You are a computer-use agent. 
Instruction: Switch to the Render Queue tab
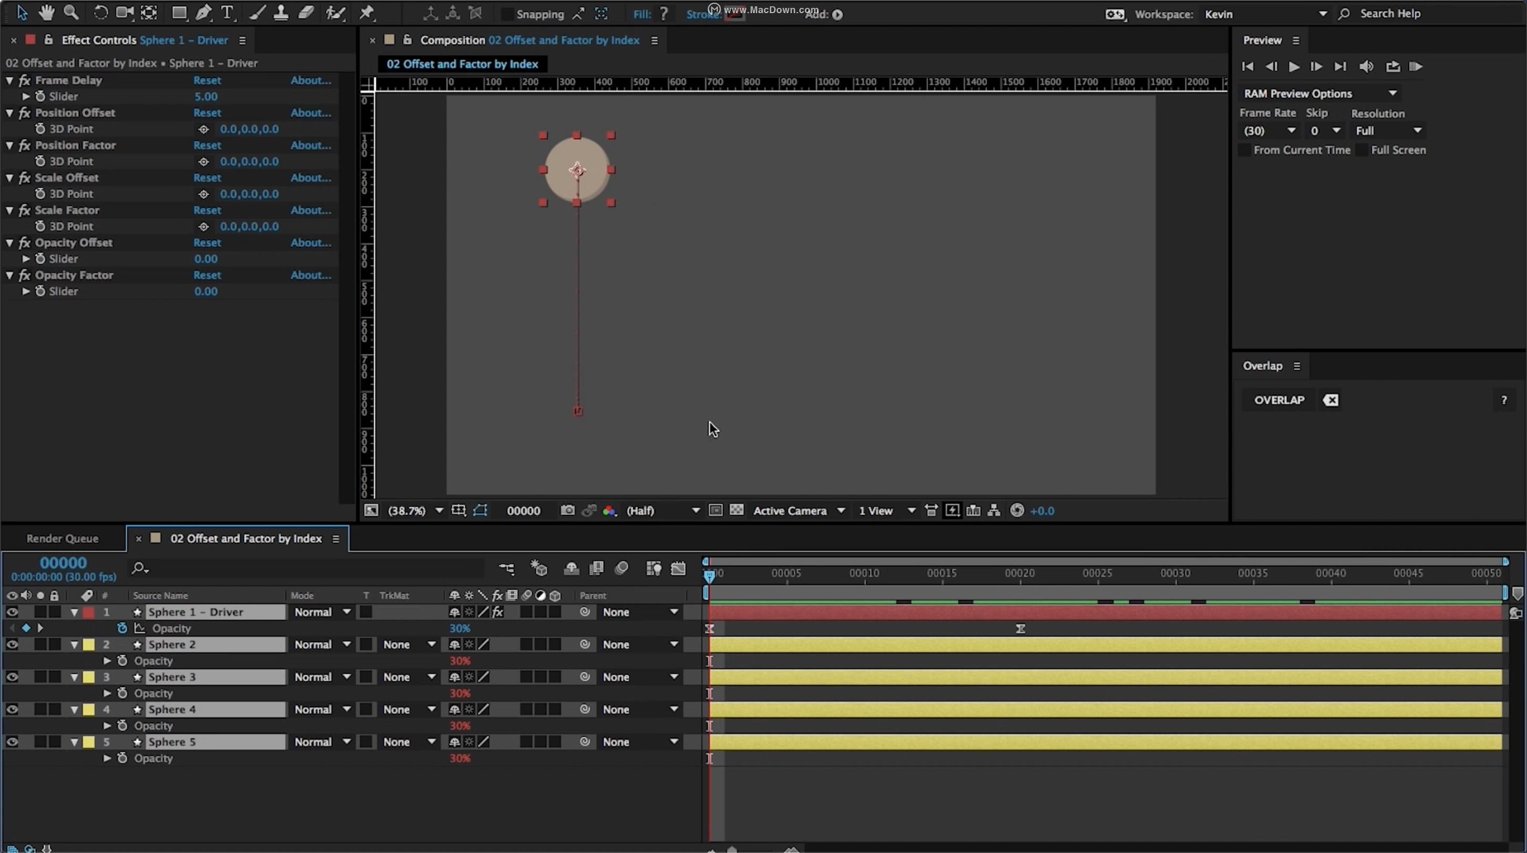pyautogui.click(x=62, y=538)
